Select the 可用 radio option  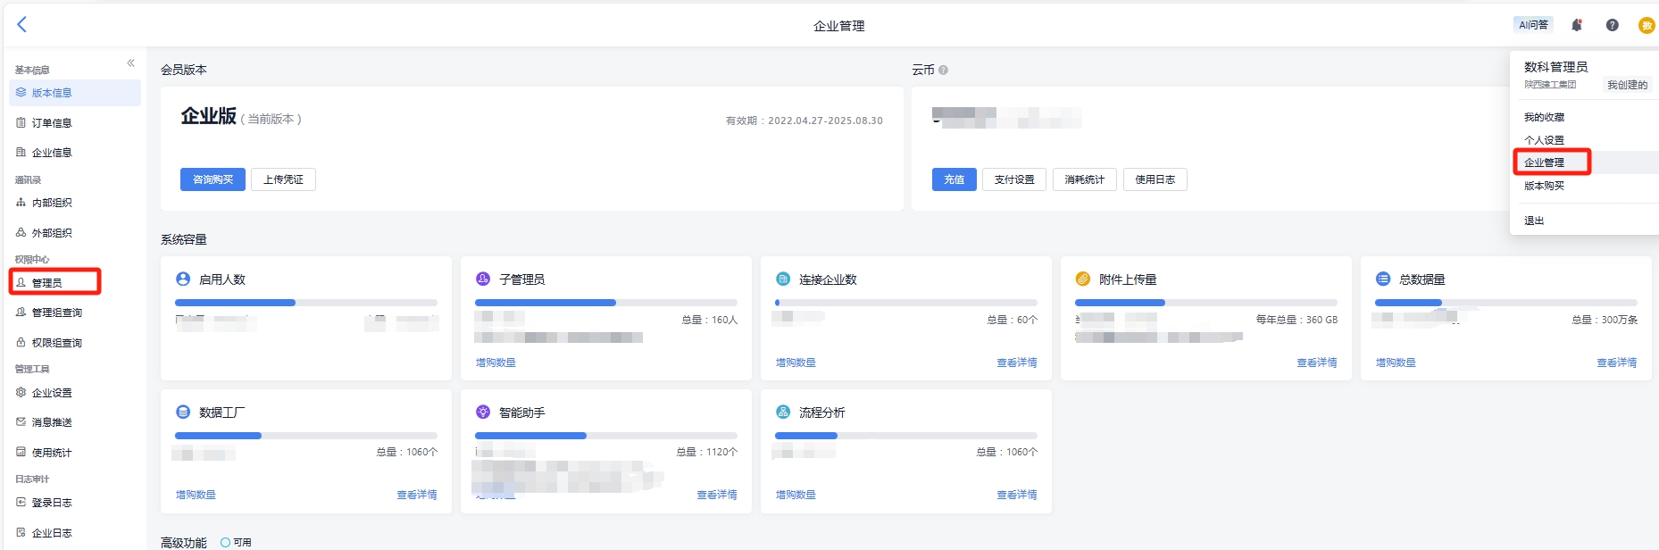pyautogui.click(x=226, y=542)
